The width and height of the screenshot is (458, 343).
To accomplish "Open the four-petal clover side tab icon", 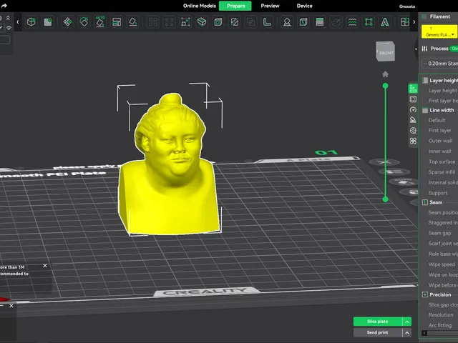I will [413, 141].
